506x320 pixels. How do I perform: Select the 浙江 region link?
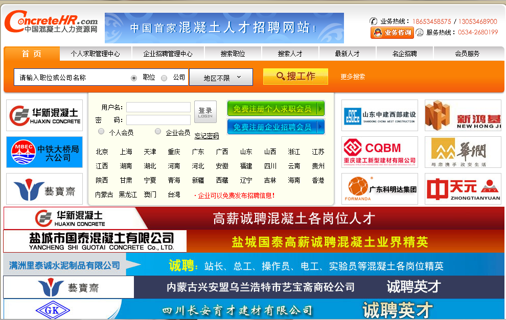coord(294,152)
